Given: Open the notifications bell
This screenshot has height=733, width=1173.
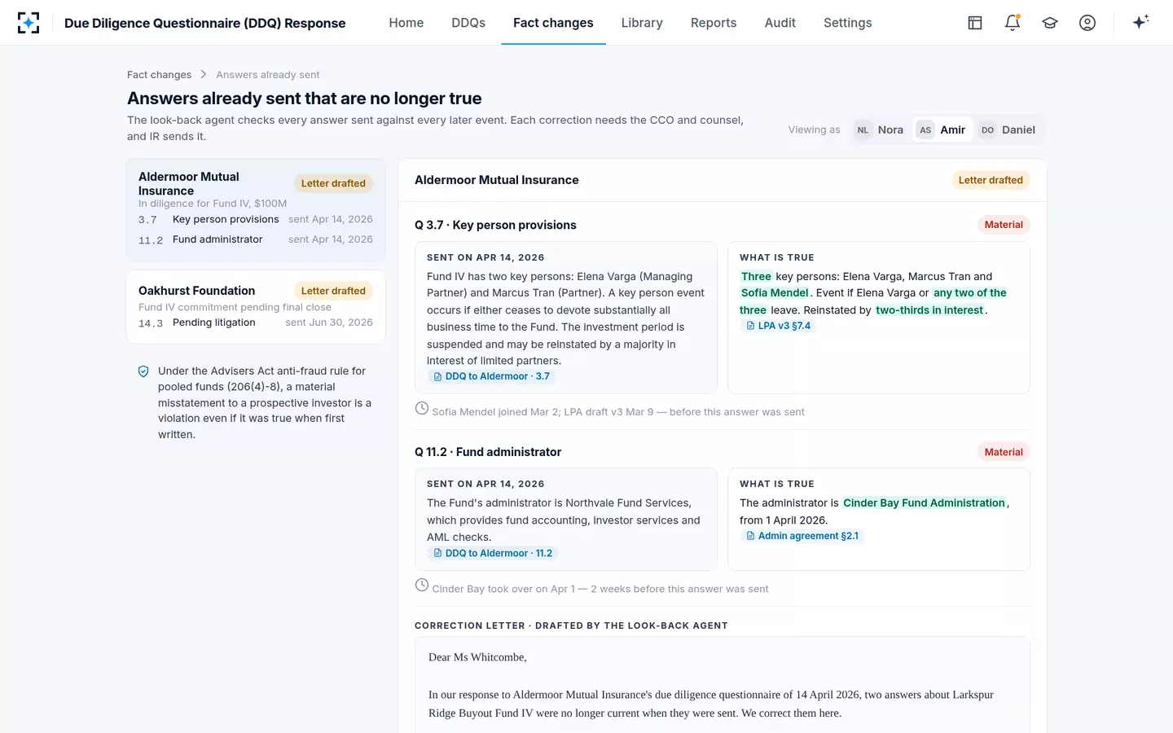Looking at the screenshot, I should point(1013,23).
